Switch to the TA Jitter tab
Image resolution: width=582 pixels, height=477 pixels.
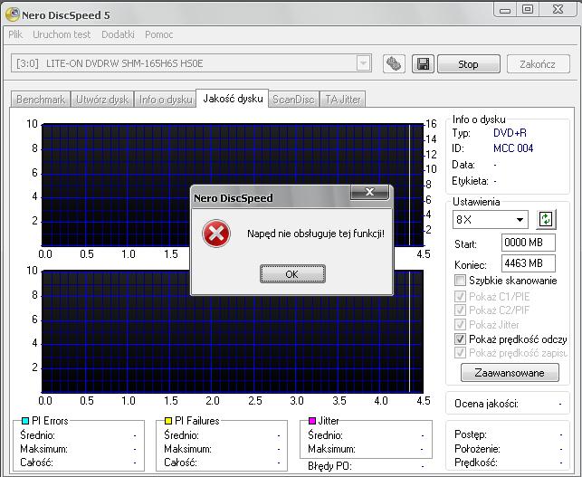click(343, 100)
